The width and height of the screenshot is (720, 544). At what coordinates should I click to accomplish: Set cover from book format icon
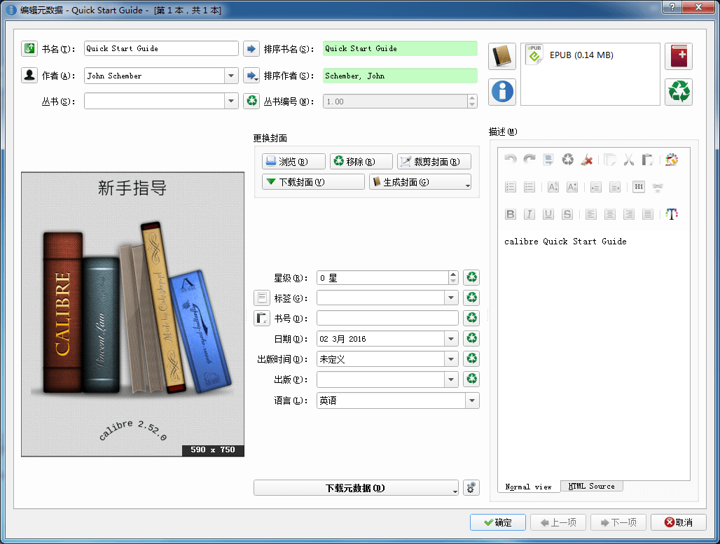coord(502,56)
